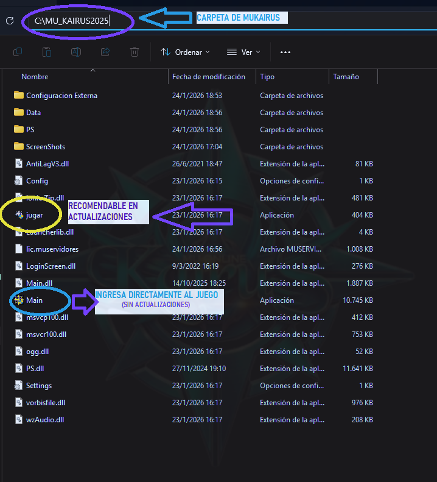The image size is (437, 482).
Task: Expand the Ver view options dropdown
Action: click(243, 52)
